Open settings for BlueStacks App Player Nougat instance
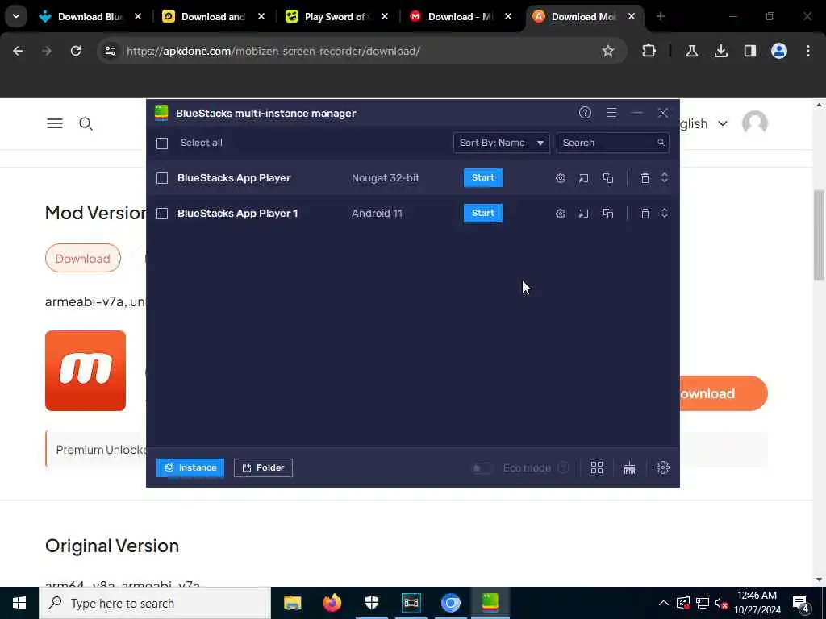This screenshot has width=826, height=619. (x=561, y=178)
